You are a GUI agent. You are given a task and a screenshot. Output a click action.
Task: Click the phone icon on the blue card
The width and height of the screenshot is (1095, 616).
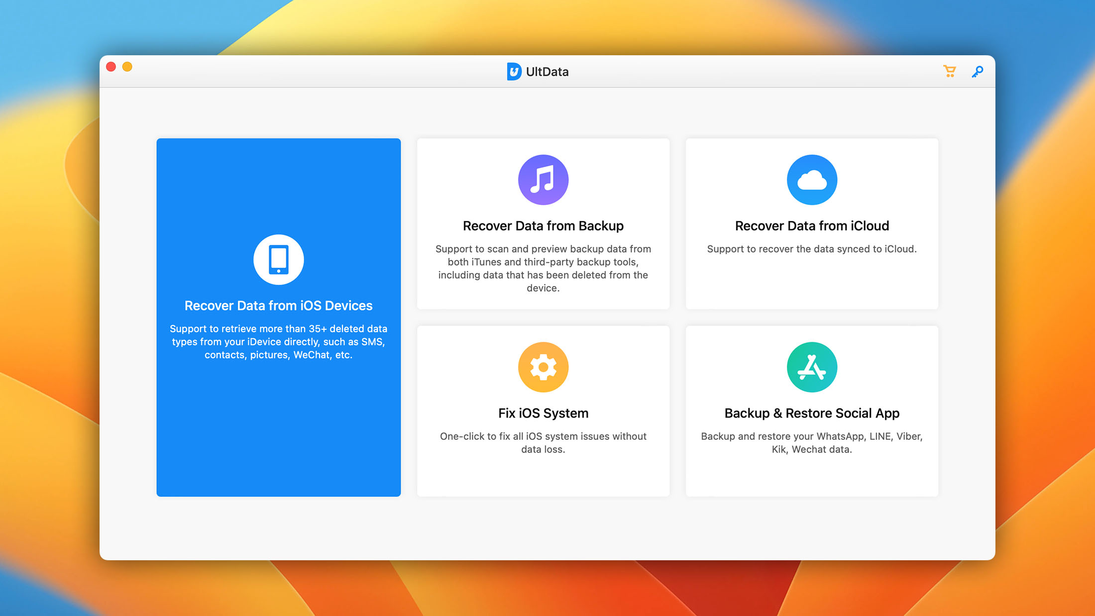279,260
